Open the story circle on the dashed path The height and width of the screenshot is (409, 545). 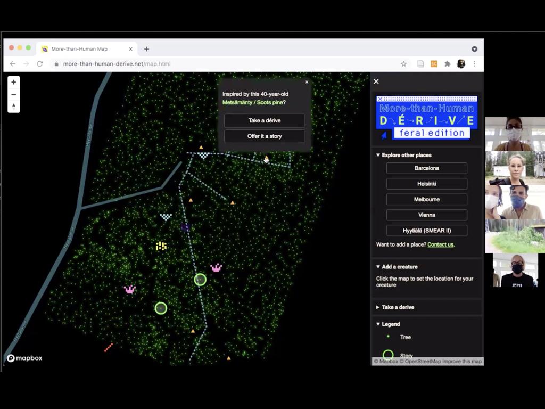[x=200, y=280]
